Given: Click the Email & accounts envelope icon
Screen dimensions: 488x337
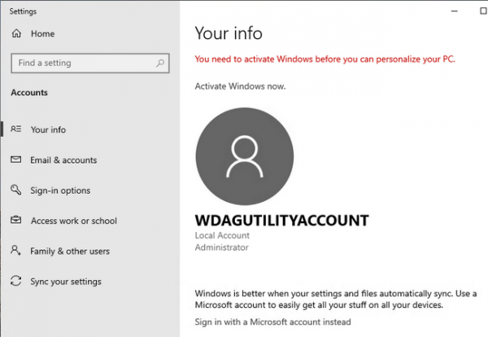Looking at the screenshot, I should pos(16,160).
